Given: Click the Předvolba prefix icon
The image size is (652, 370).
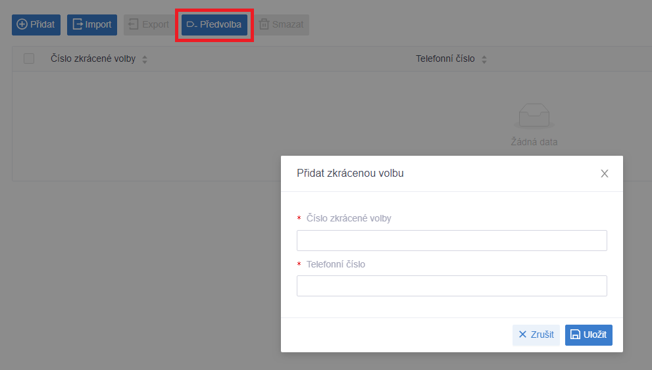Looking at the screenshot, I should tap(191, 24).
